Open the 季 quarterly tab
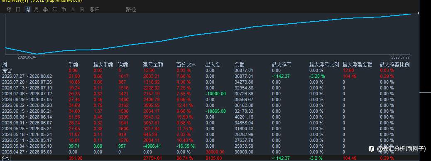Viewport: 431px width, 161px height. coord(45,9)
